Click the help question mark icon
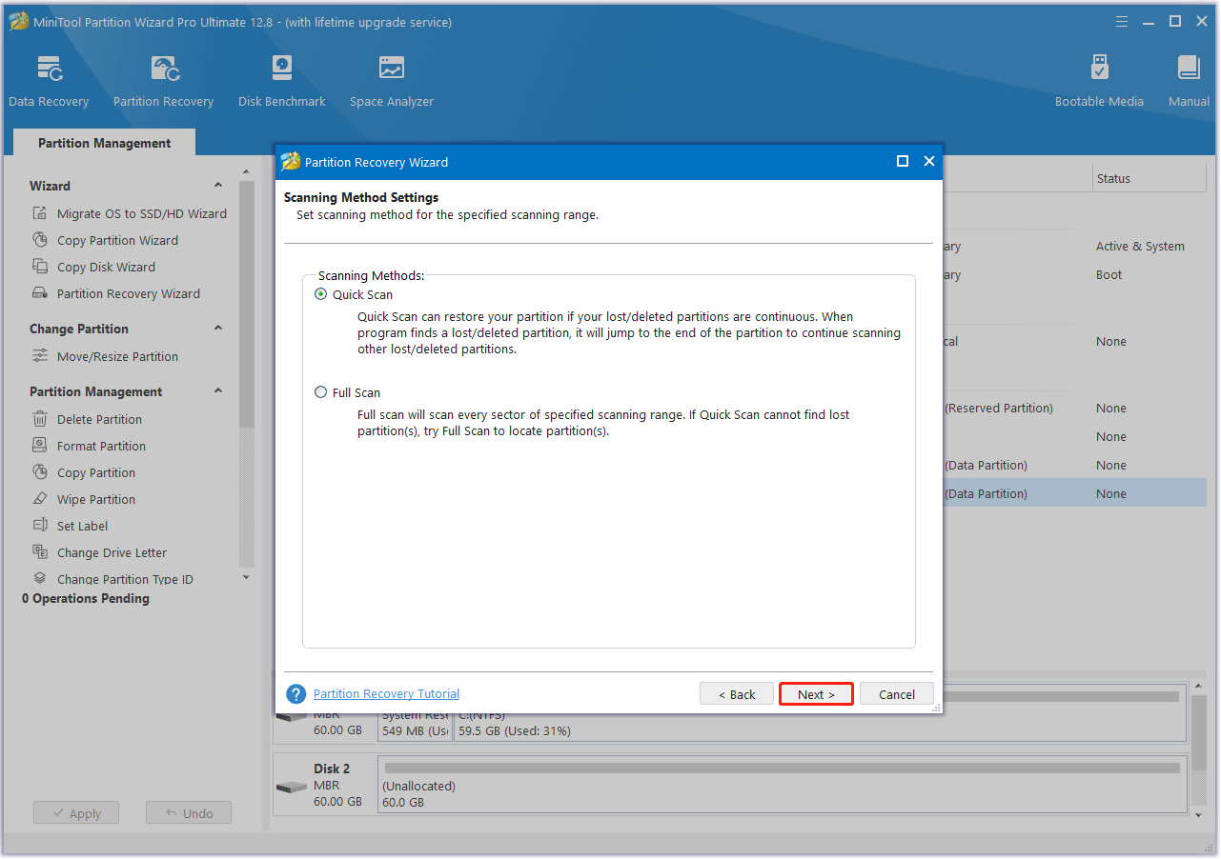The image size is (1221, 859). pos(296,694)
